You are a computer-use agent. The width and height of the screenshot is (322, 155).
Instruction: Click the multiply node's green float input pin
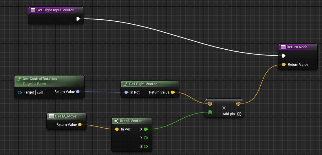pos(210,112)
